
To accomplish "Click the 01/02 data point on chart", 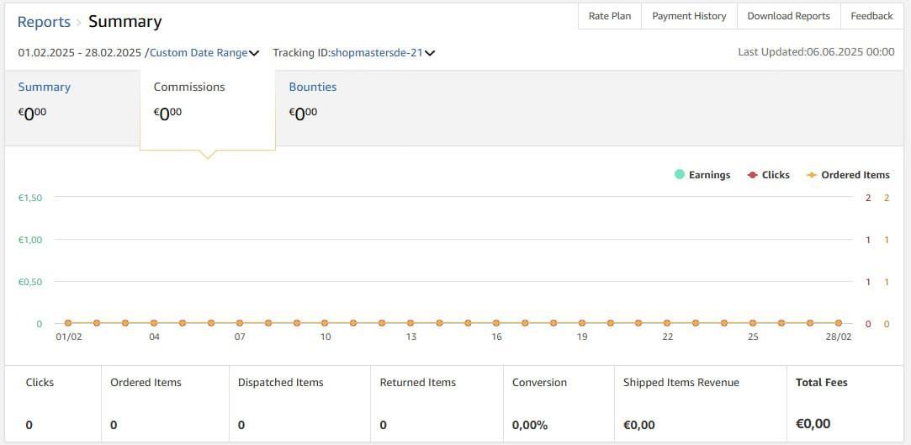I will point(68,323).
